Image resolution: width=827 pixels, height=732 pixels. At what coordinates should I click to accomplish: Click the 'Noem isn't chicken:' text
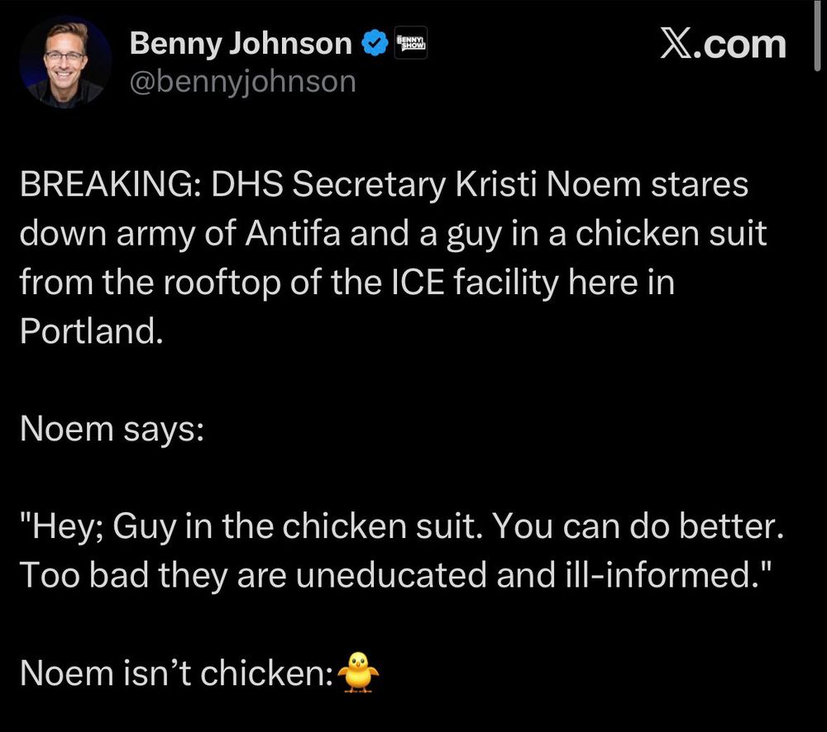[175, 673]
